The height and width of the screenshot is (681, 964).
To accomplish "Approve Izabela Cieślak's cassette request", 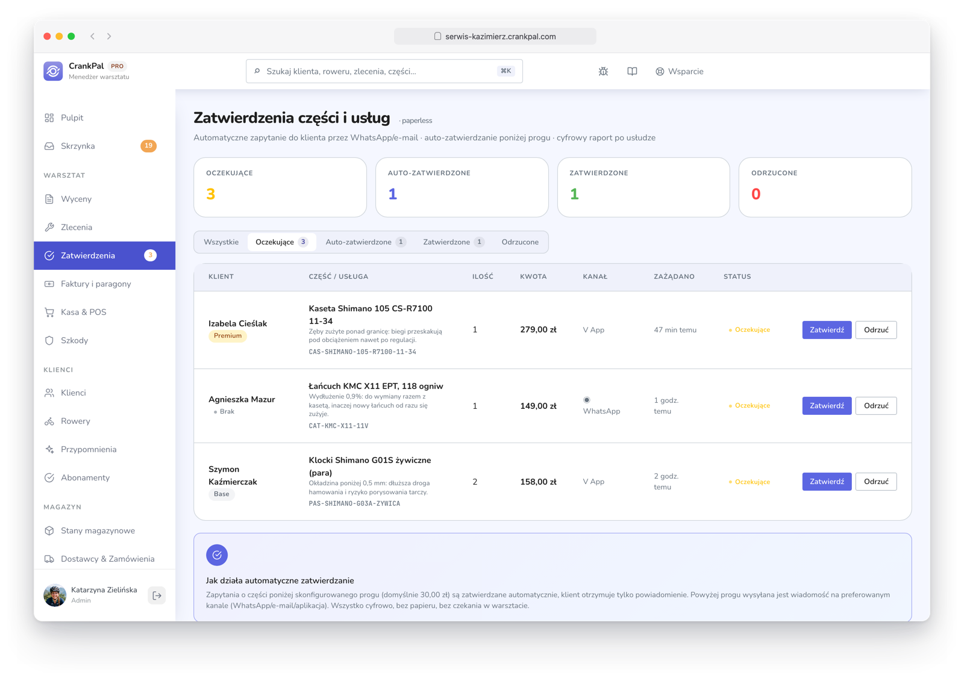I will (827, 330).
